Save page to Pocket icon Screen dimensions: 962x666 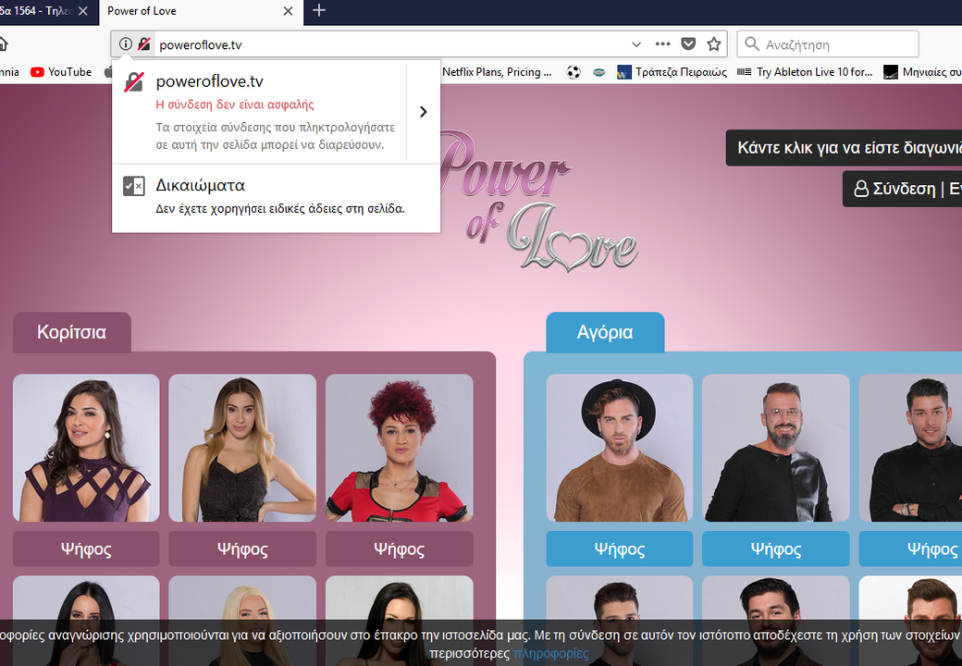tap(688, 44)
